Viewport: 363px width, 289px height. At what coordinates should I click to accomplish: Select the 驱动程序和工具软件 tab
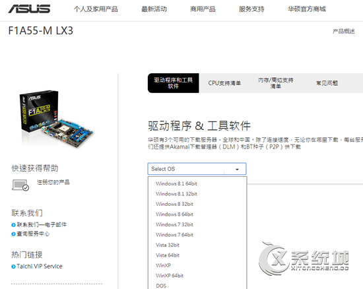click(174, 83)
